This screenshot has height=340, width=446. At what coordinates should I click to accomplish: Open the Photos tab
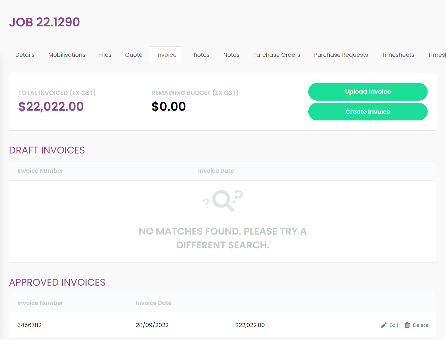[x=200, y=55]
